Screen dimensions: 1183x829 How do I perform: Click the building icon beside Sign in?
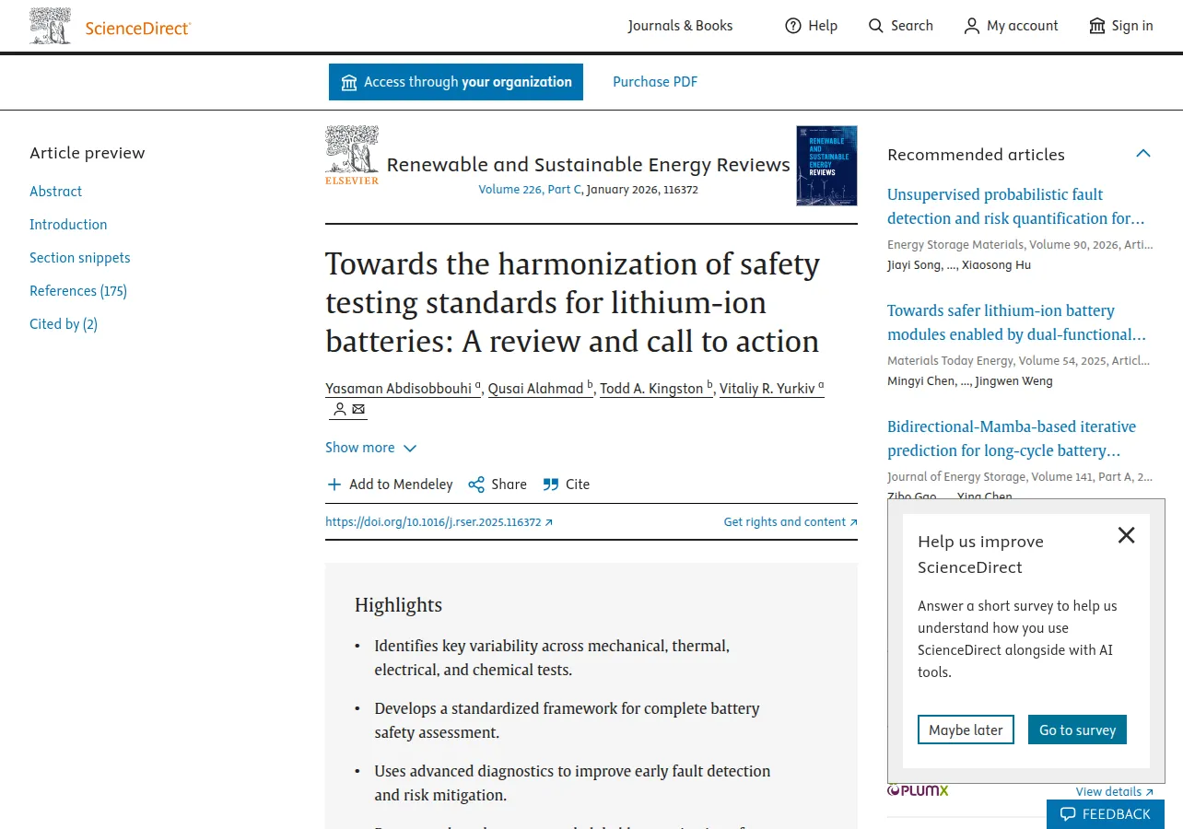1097,26
